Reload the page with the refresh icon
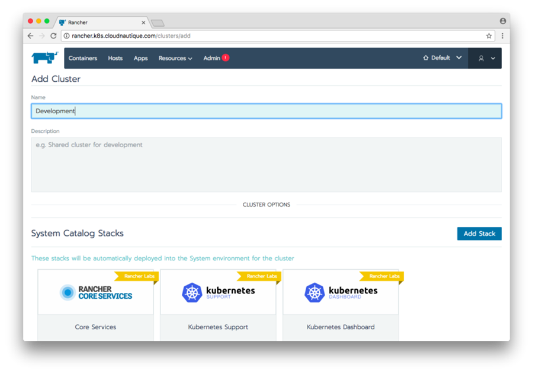 tap(53, 36)
